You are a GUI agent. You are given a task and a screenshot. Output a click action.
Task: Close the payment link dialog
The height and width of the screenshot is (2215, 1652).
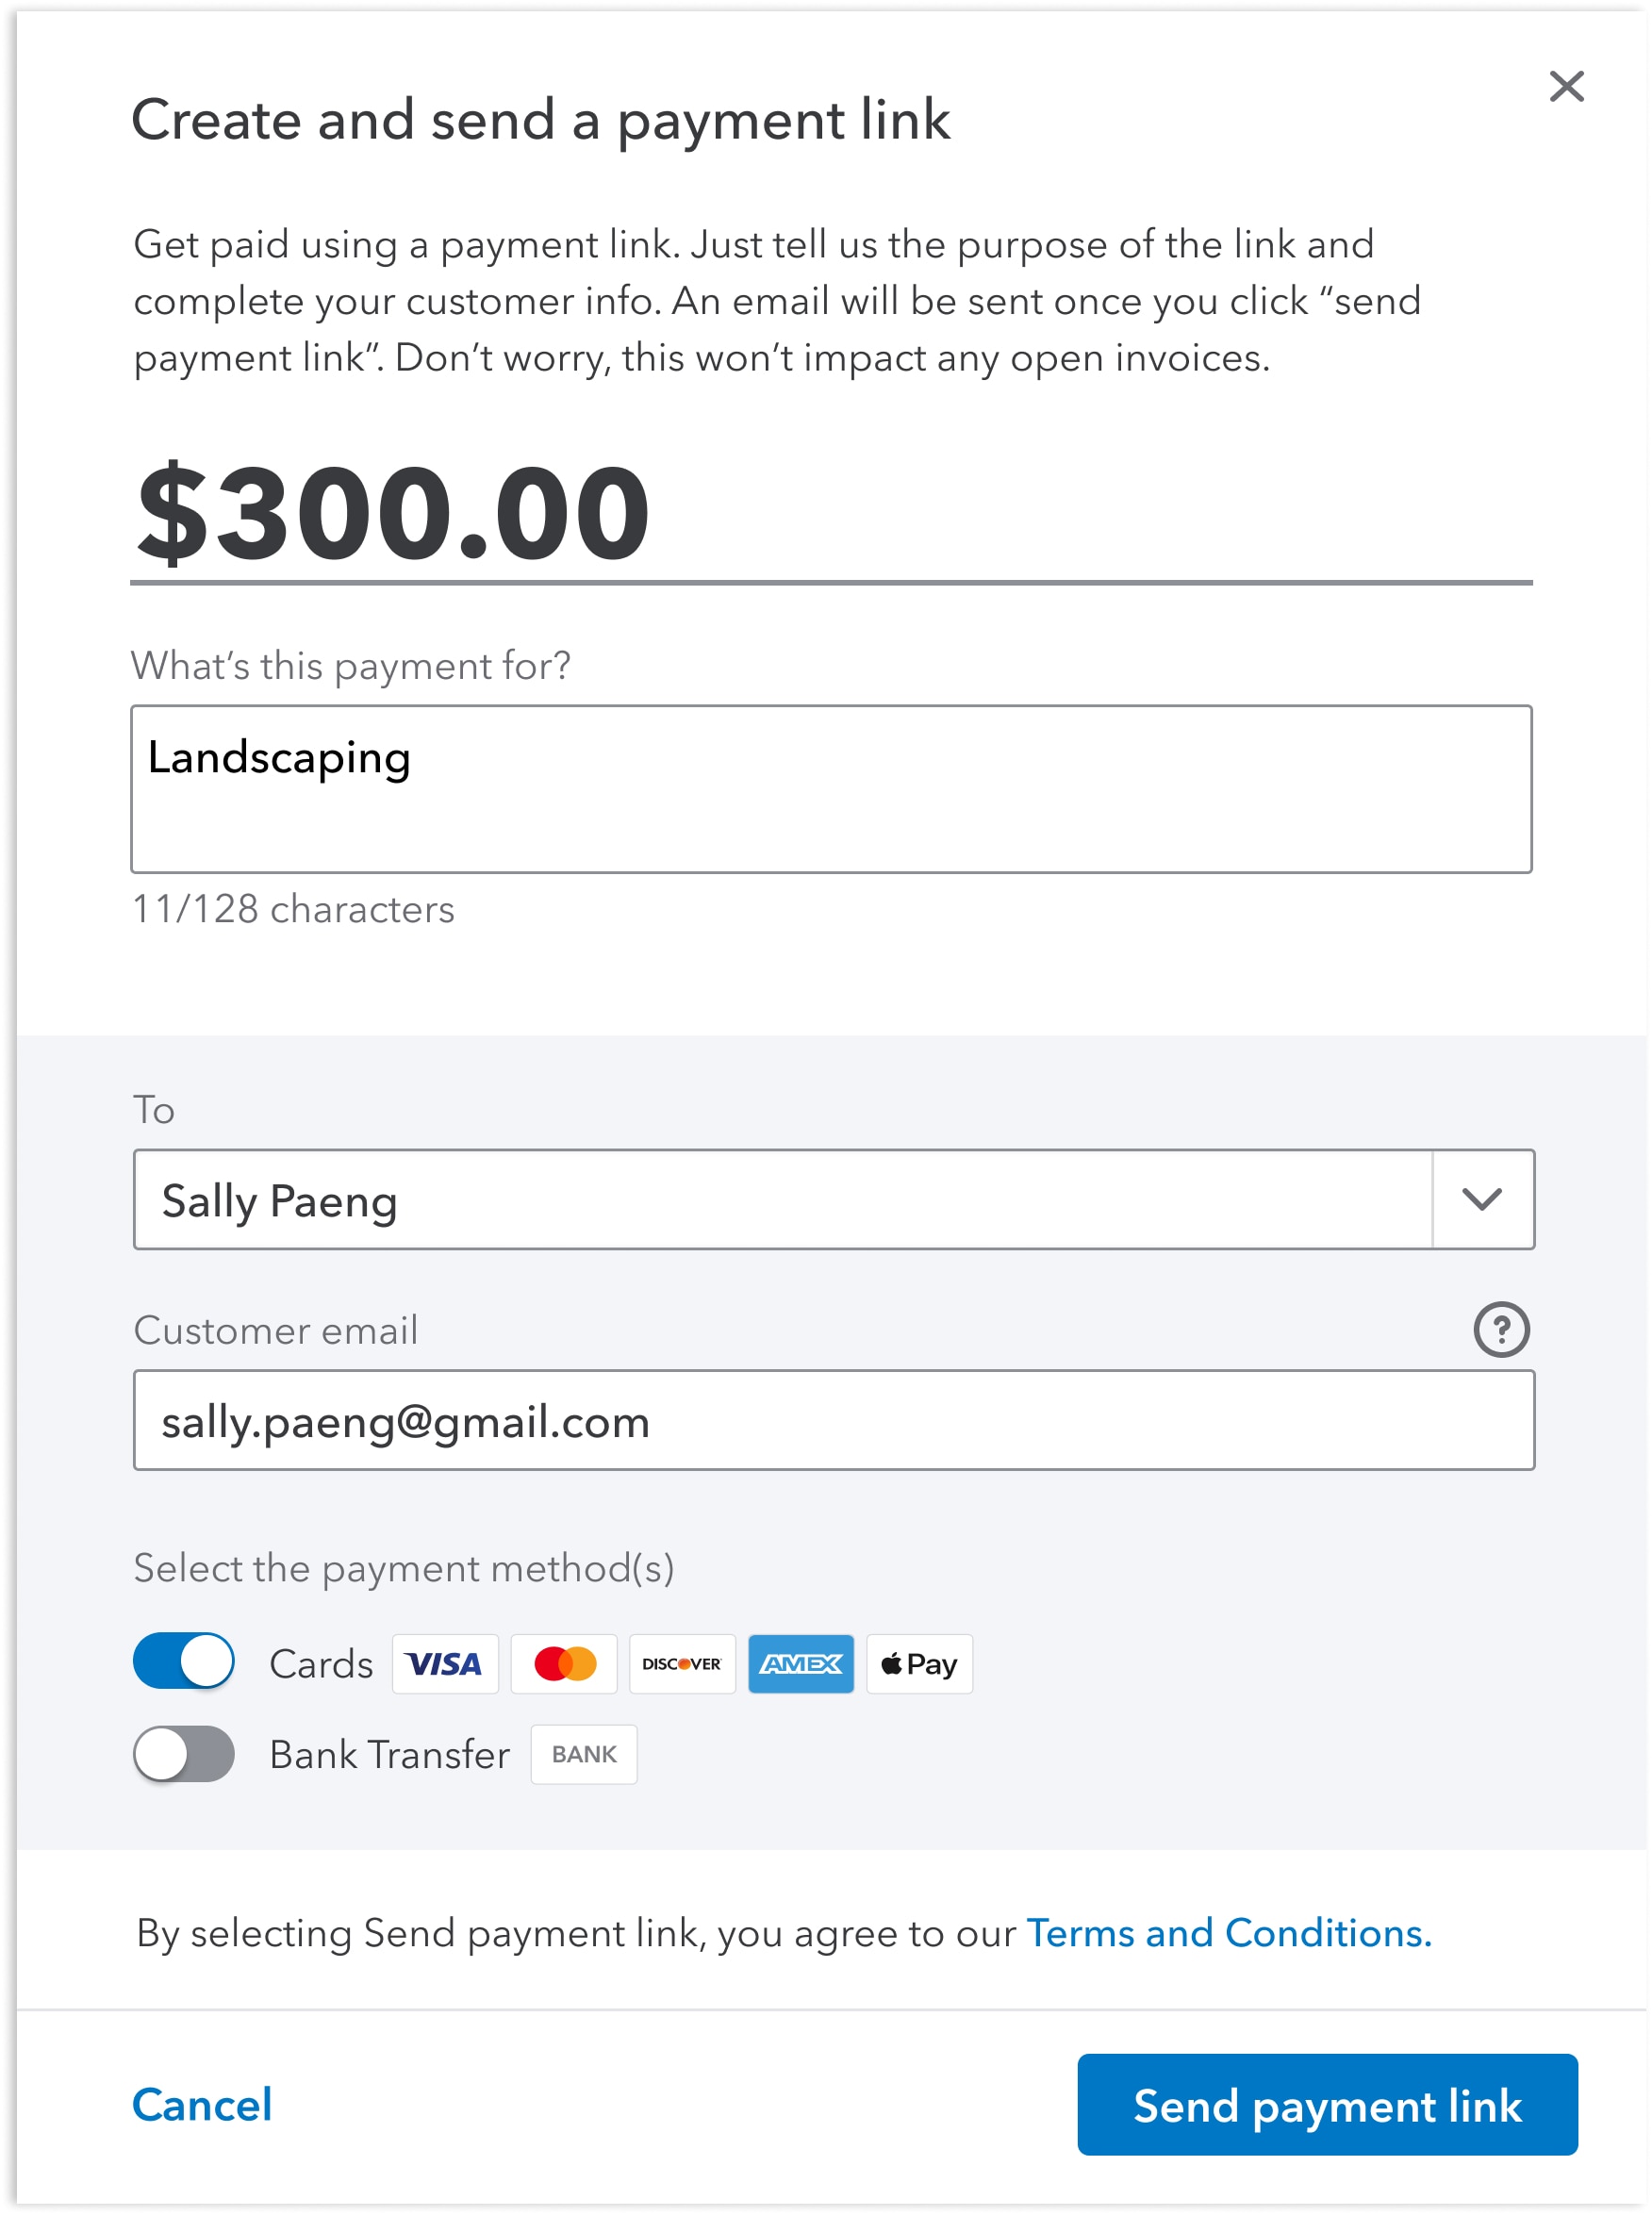click(x=1566, y=86)
